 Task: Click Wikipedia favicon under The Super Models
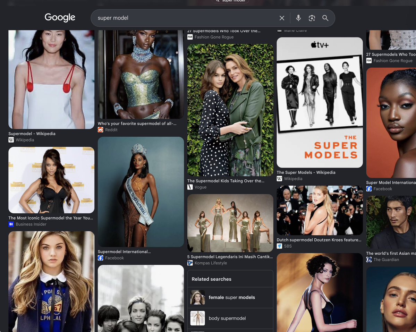279,178
